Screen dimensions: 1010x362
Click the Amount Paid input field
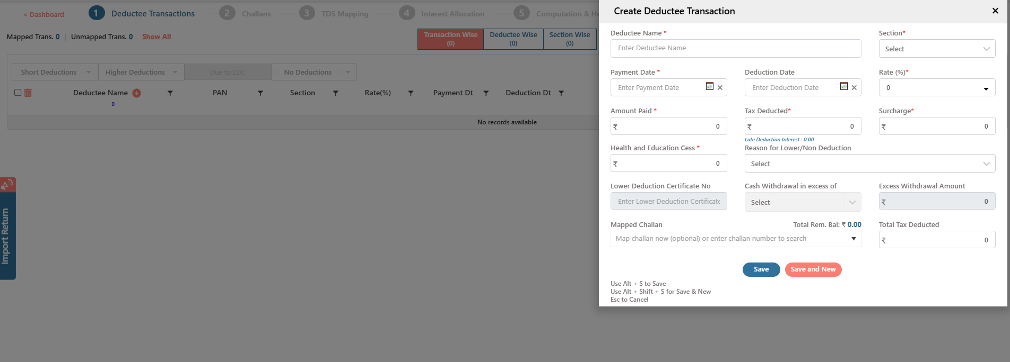(668, 126)
